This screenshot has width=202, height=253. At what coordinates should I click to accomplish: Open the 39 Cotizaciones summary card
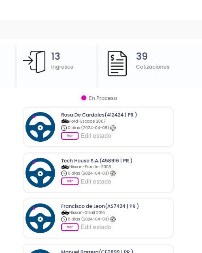[150, 66]
